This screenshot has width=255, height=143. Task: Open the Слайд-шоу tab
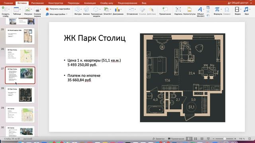click(107, 3)
